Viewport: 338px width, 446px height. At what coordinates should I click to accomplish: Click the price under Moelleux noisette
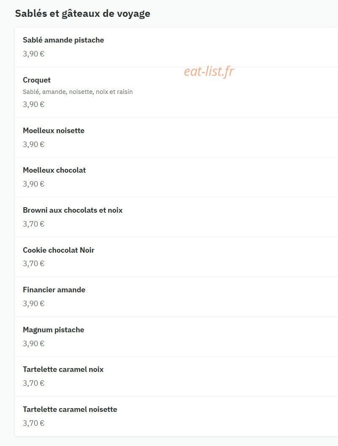(34, 144)
